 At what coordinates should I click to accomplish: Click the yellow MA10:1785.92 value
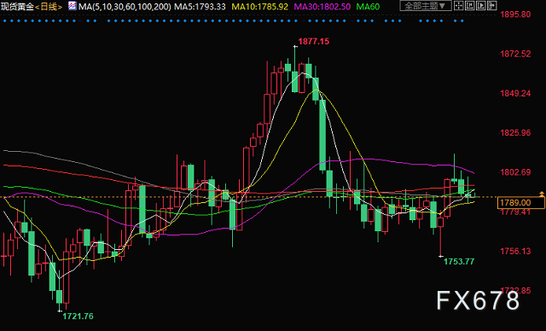coord(259,7)
